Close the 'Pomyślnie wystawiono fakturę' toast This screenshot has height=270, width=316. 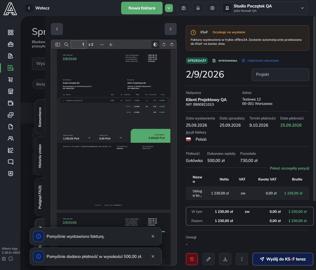(x=153, y=236)
